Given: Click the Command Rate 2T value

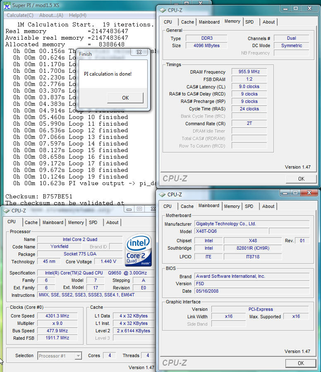Looking at the screenshot, I should (249, 123).
